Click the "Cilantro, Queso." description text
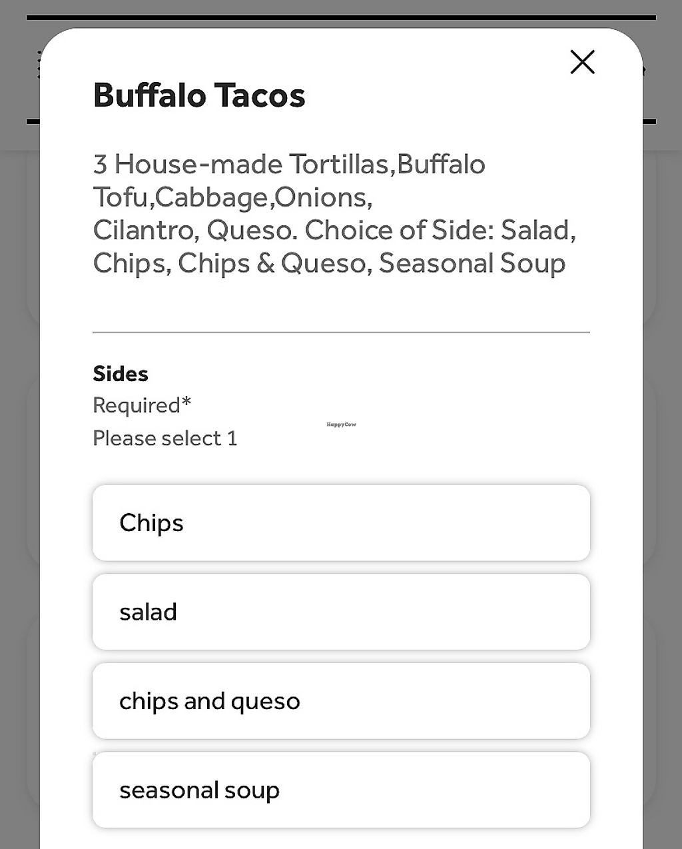 (195, 231)
